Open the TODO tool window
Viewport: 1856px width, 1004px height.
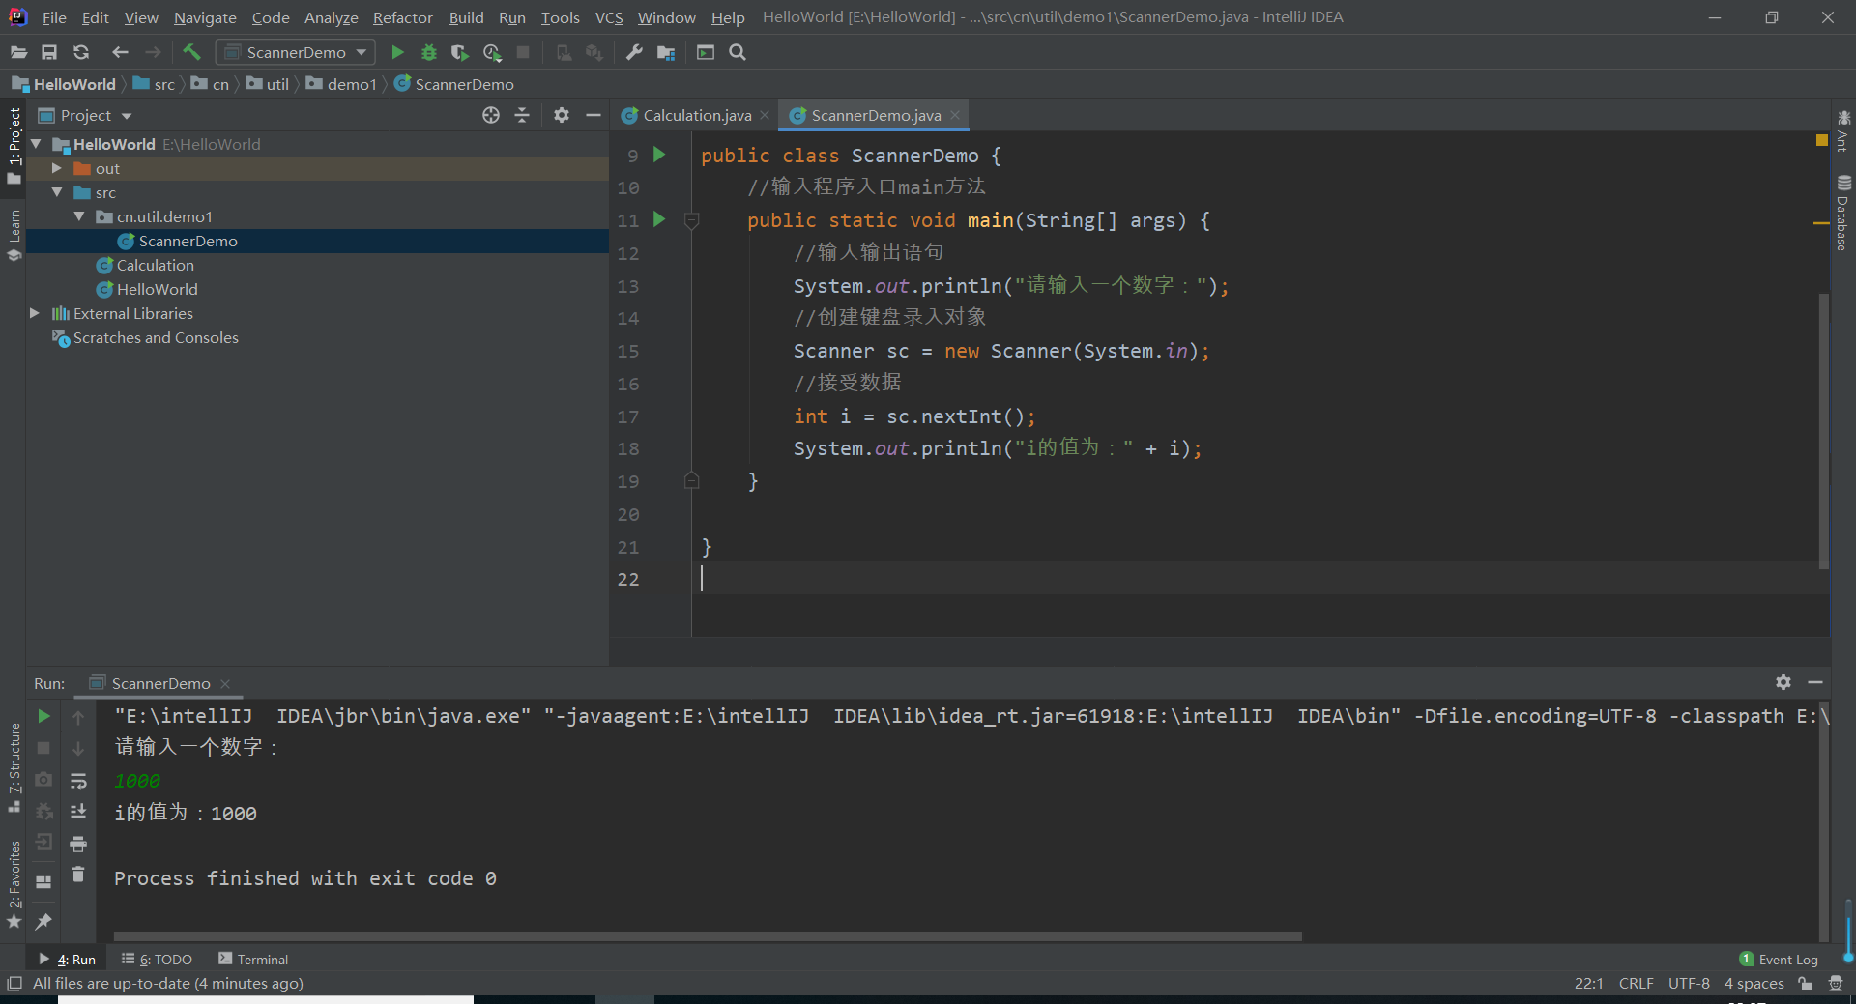[158, 960]
